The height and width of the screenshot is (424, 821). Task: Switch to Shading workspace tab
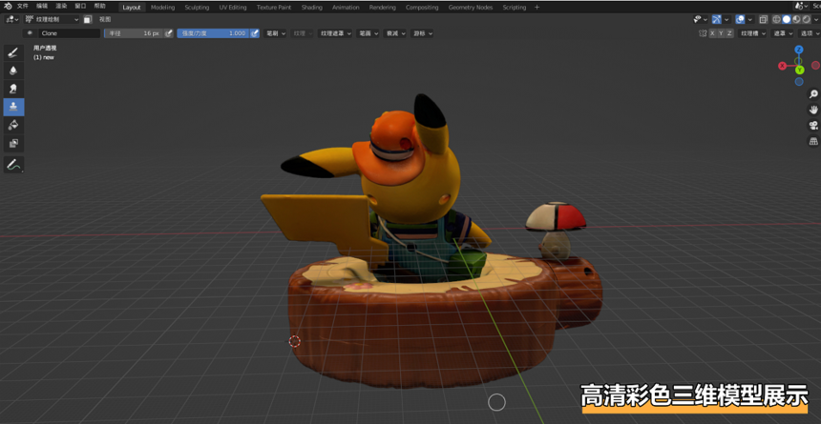(x=311, y=8)
